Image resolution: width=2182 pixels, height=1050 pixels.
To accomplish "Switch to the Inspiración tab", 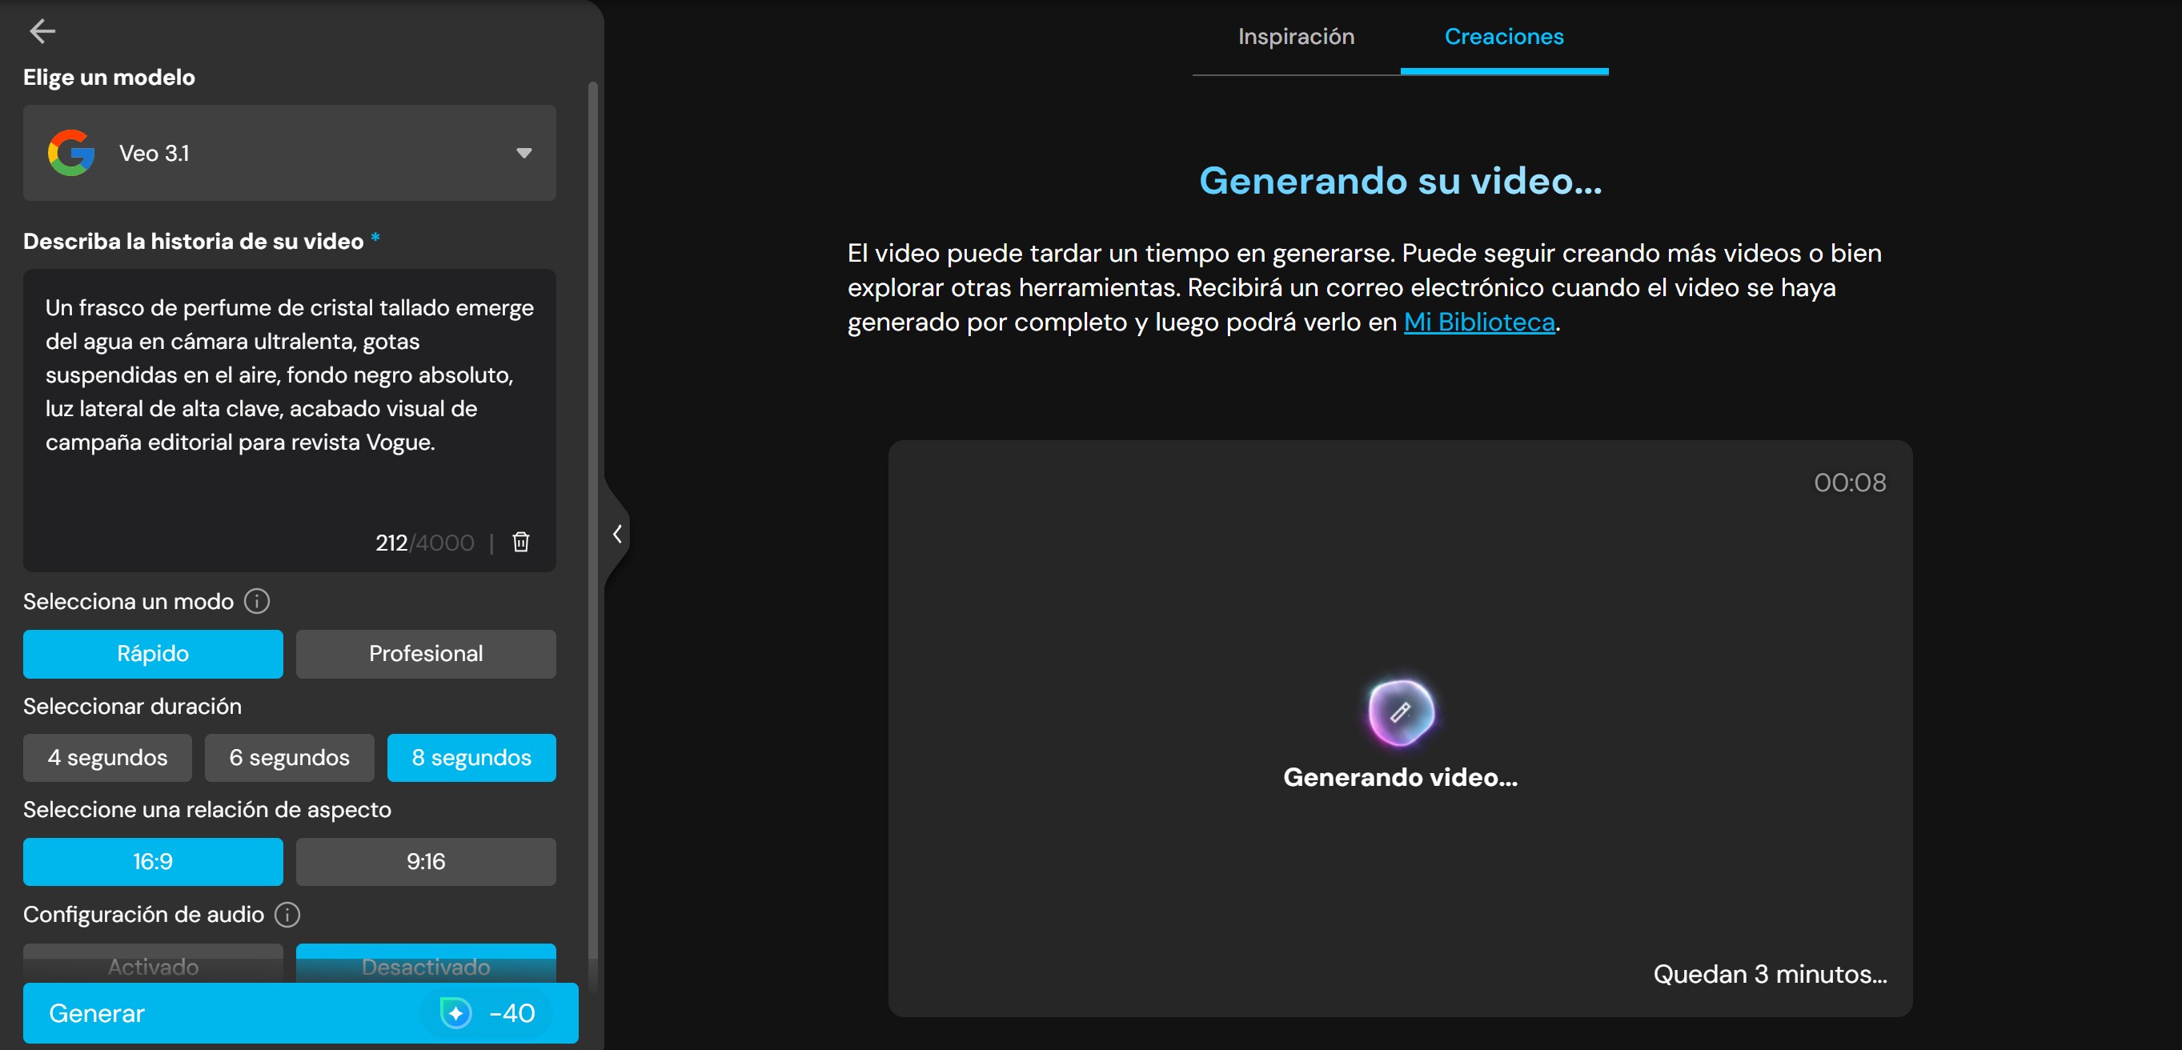I will [1295, 36].
